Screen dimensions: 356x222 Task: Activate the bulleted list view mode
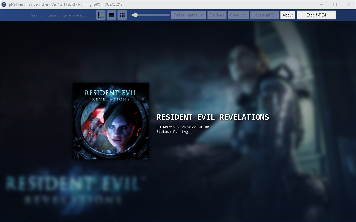pos(101,15)
